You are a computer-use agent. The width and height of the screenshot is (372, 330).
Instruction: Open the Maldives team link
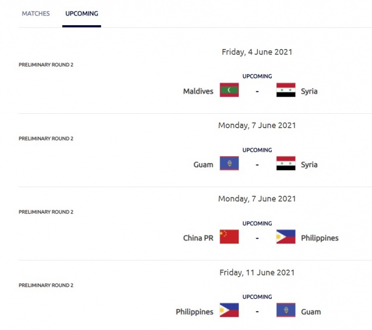point(198,91)
